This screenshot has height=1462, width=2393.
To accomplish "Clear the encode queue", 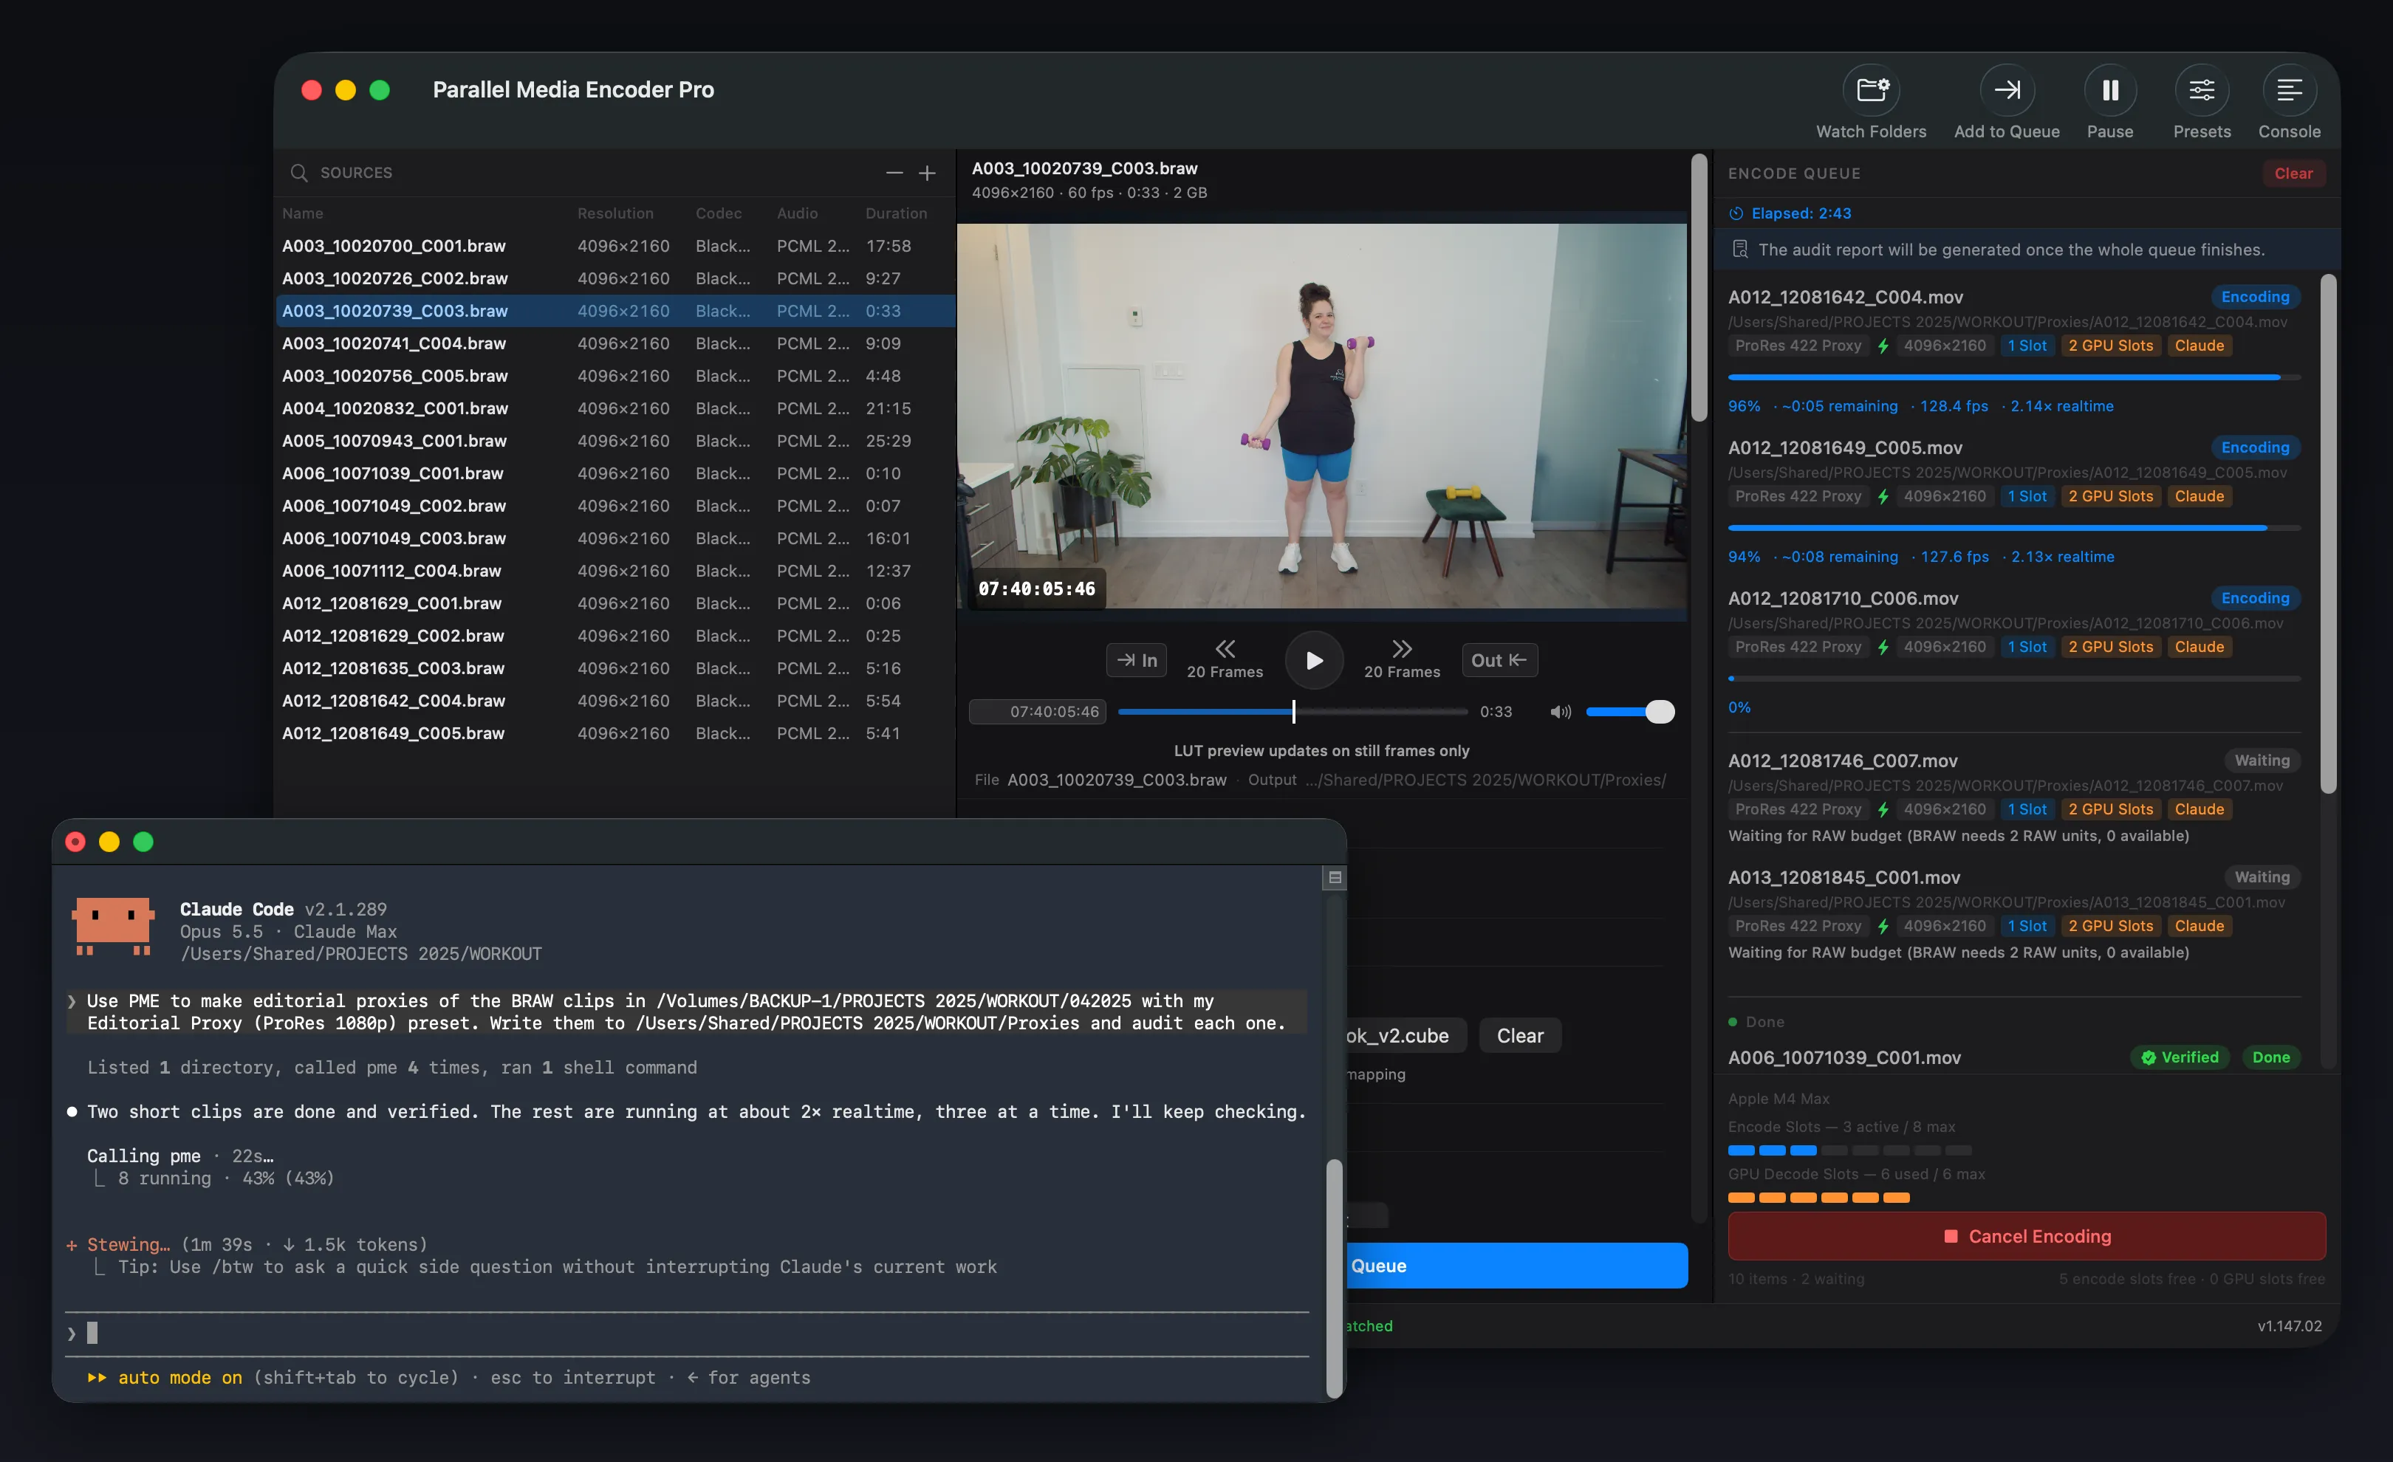I will [2293, 174].
